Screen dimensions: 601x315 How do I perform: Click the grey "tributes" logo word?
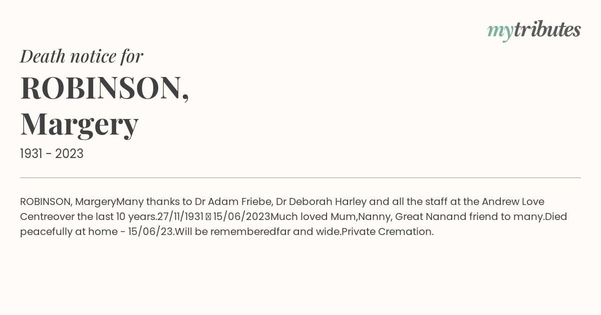click(x=547, y=29)
